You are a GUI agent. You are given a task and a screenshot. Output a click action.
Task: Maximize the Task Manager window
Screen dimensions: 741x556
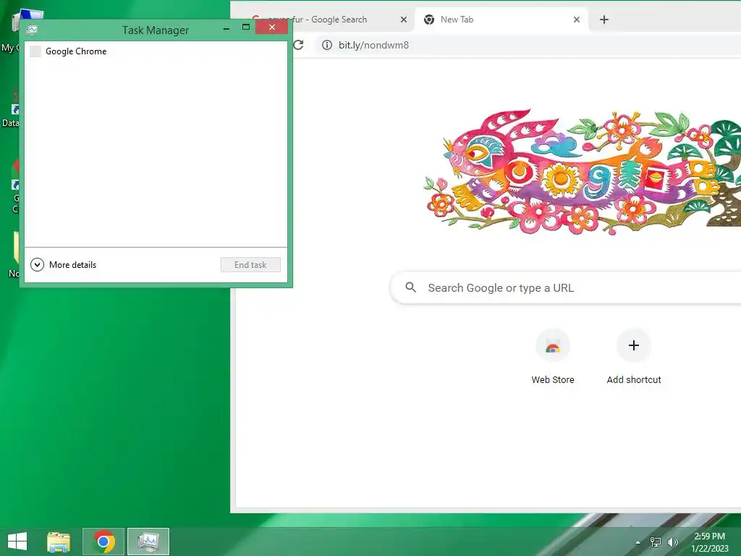tap(246, 28)
